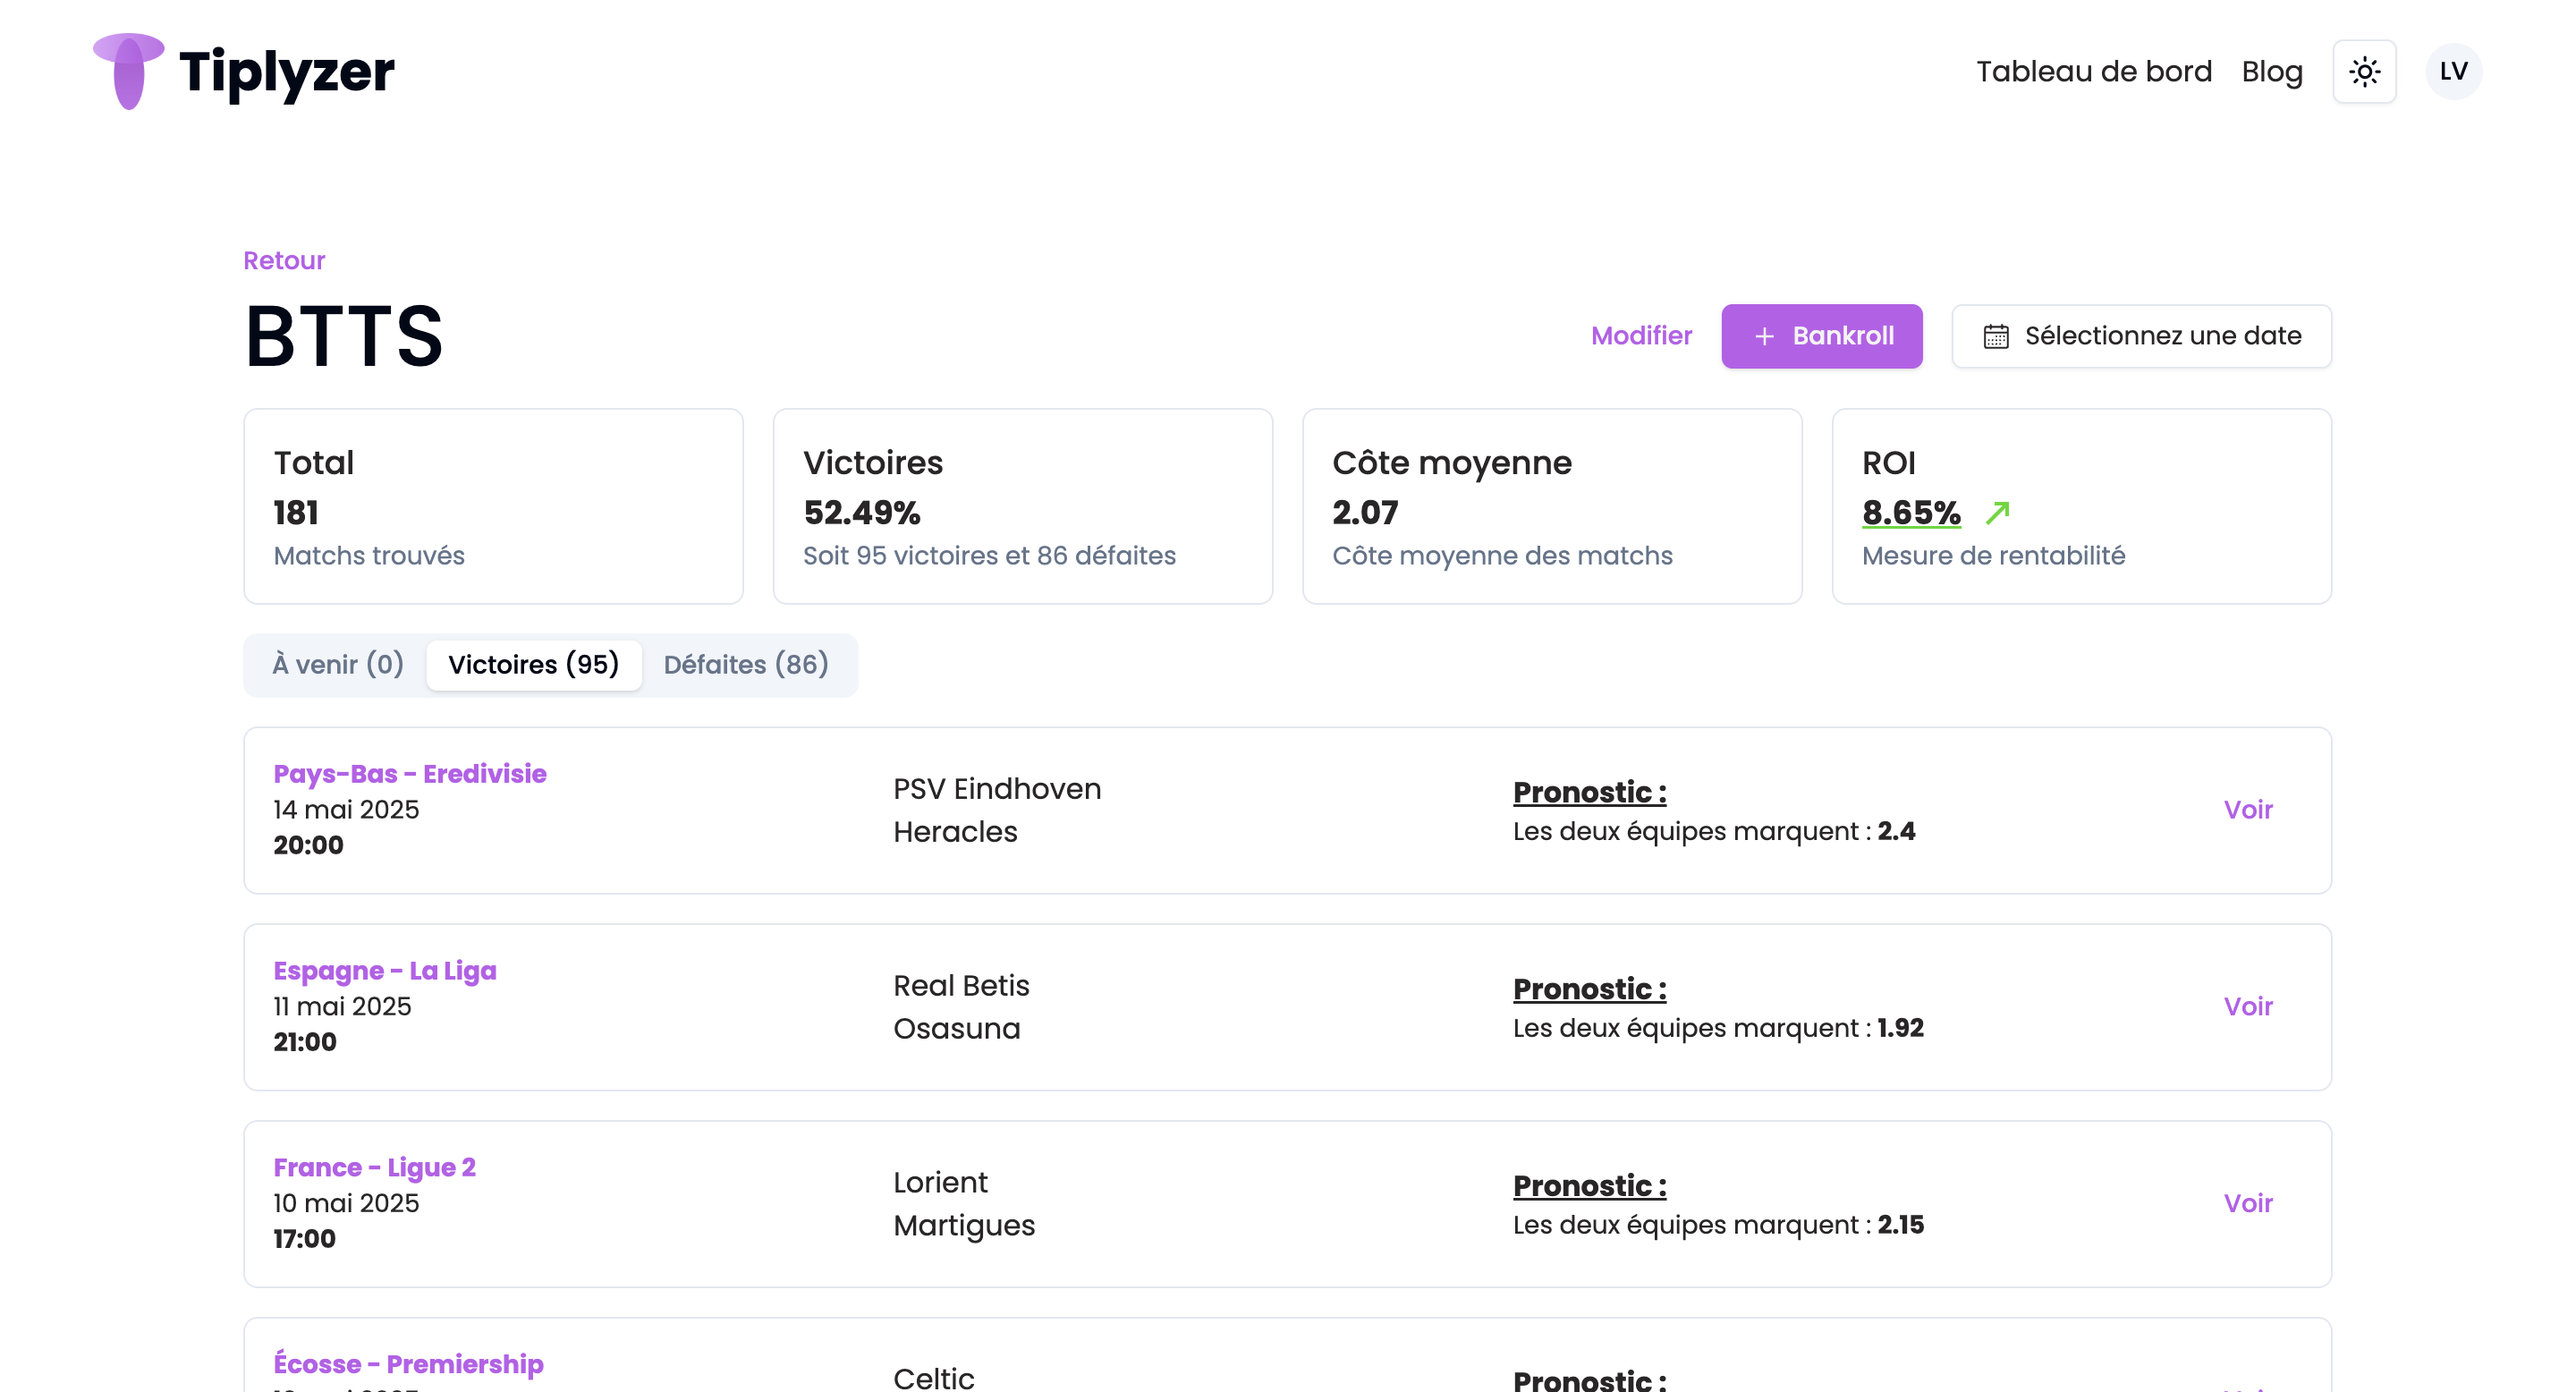Viewport: 2576px width, 1392px height.
Task: Open Tableau de bord navigation link
Action: point(2093,72)
